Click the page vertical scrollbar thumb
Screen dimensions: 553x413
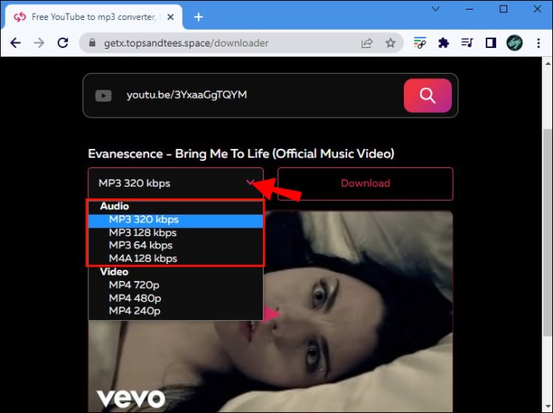[x=547, y=232]
